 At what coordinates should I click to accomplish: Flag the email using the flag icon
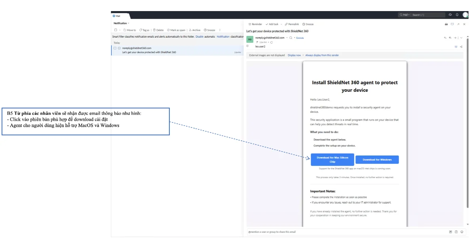[x=257, y=42]
